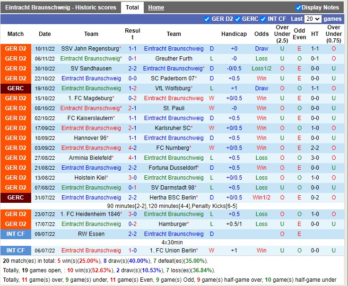Click the +0.5/1 handicap in Hamburger row
Image resolution: width=348 pixels, height=286 pixels.
[x=234, y=224]
